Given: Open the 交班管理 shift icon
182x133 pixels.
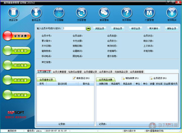Looking at the screenshot, I should coord(82,12).
